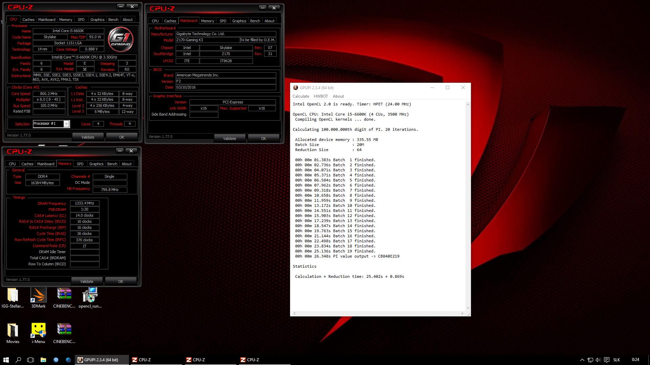Open the About menu in GPUPI

338,96
